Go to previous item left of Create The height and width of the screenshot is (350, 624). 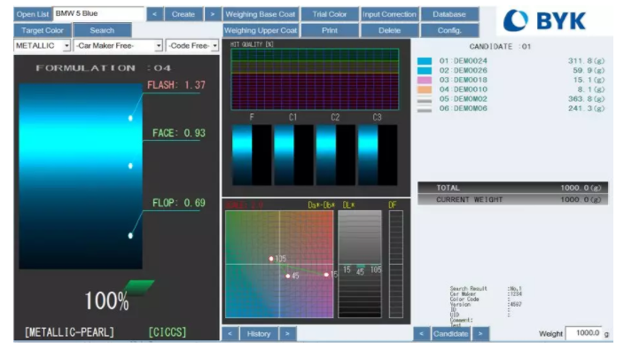tap(154, 14)
